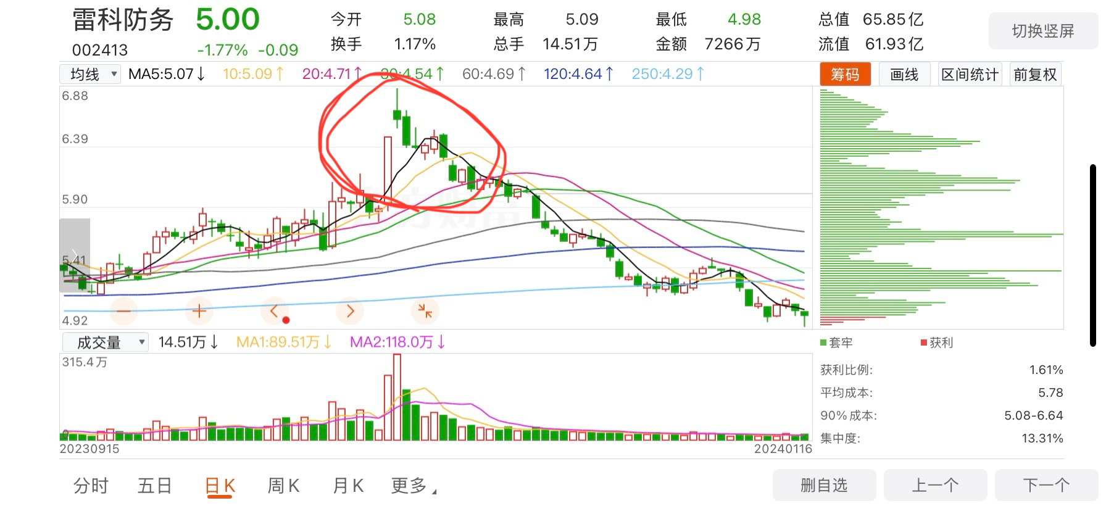Screen dimensions: 1106x511
Task: Select the 日K tab
Action: [220, 486]
